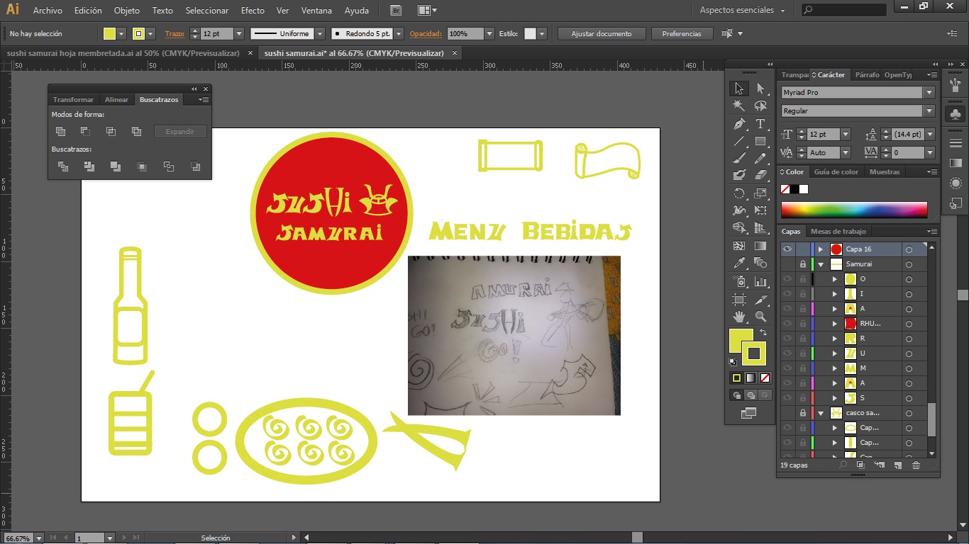Select the Eraser tool
Viewport: 969px width, 544px height.
760,174
